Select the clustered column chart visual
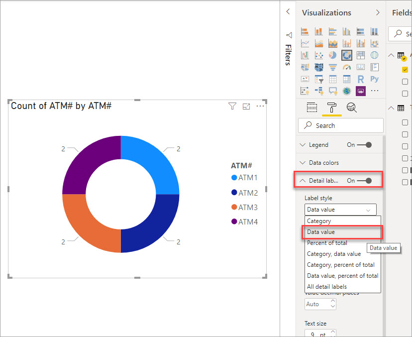The image size is (412, 337). click(347, 31)
